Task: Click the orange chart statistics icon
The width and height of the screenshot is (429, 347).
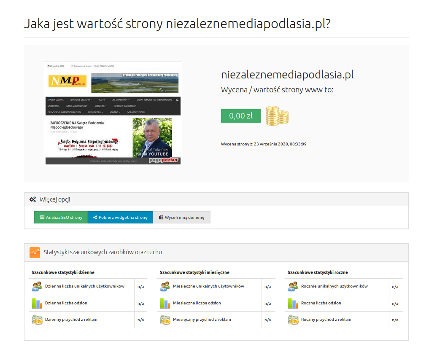Action: (35, 253)
